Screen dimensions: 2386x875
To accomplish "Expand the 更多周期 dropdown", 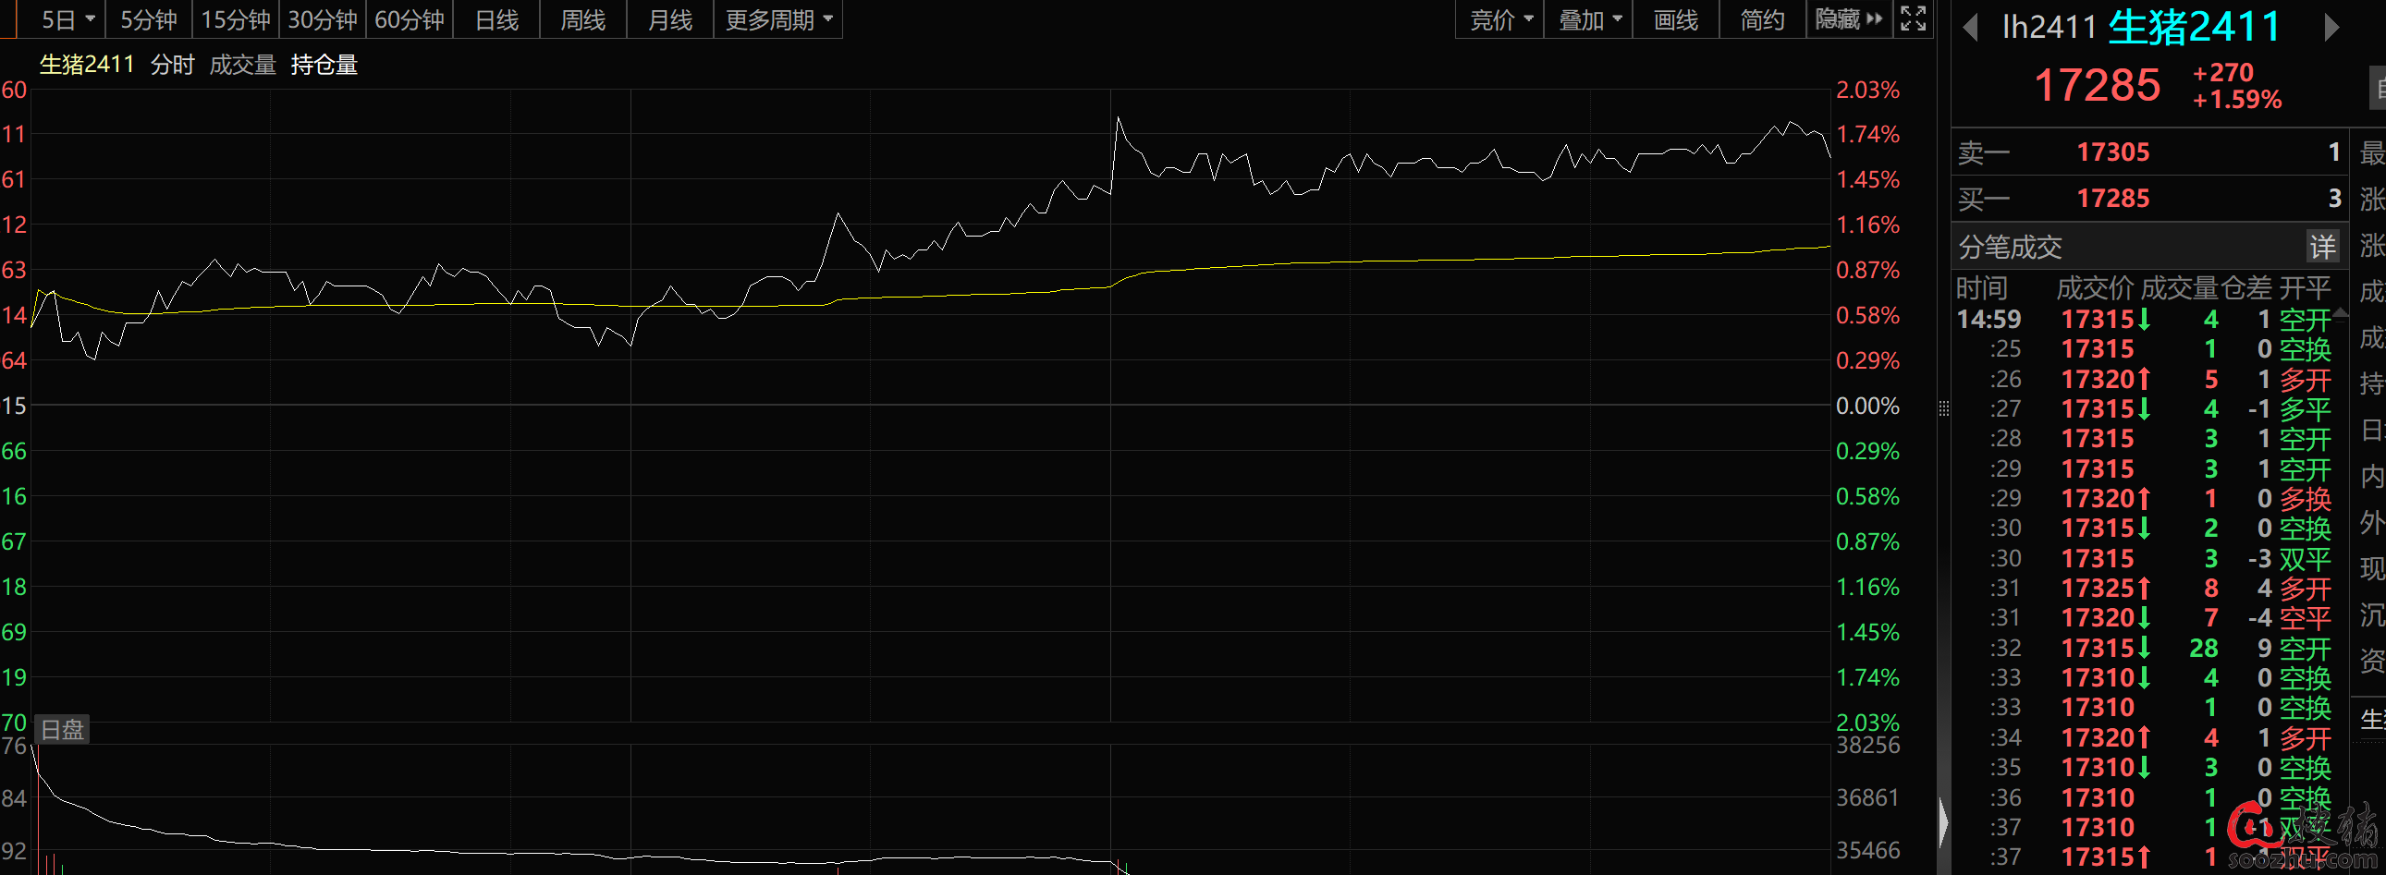I will click(778, 19).
